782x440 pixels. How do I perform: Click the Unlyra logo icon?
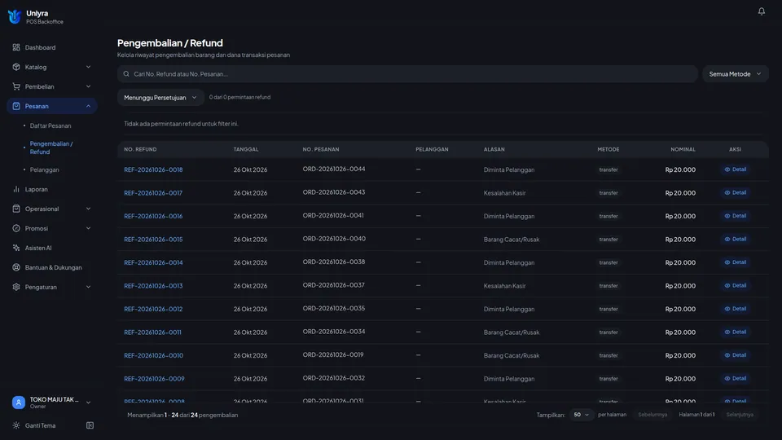point(15,16)
